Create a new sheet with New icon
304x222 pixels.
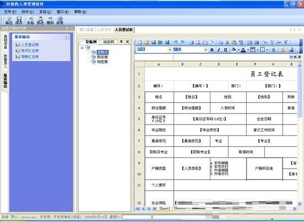[140, 42]
